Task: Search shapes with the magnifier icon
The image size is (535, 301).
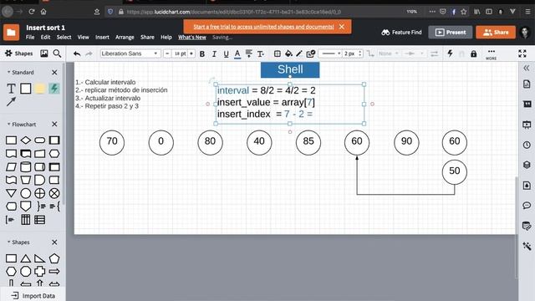Action: (x=57, y=54)
